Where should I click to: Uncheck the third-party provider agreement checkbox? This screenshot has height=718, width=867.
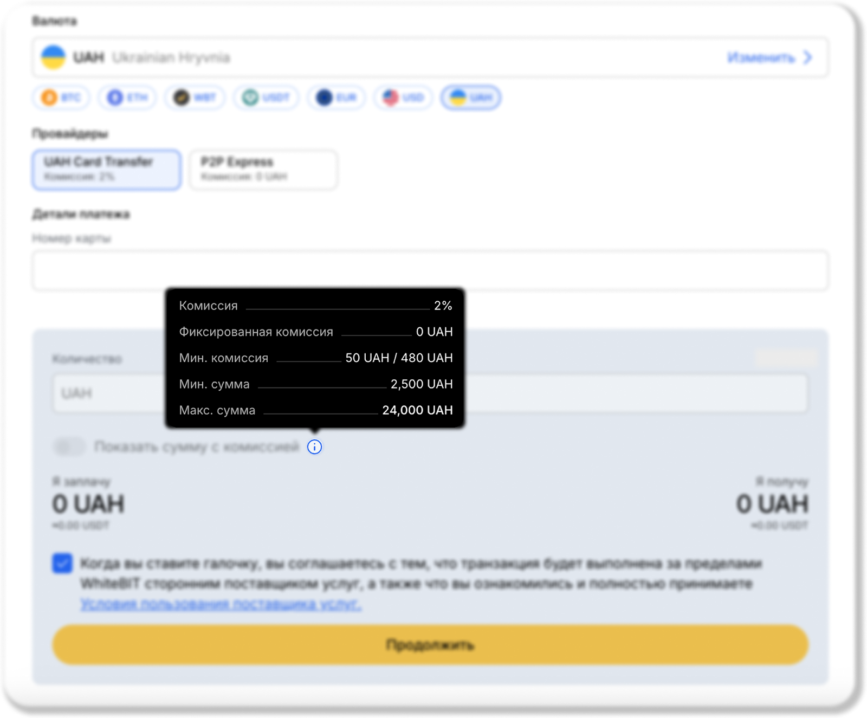click(x=62, y=563)
